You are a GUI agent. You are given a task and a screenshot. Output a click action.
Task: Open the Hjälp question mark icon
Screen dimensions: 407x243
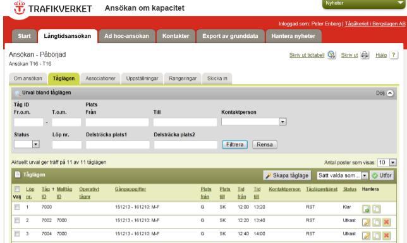coord(394,55)
